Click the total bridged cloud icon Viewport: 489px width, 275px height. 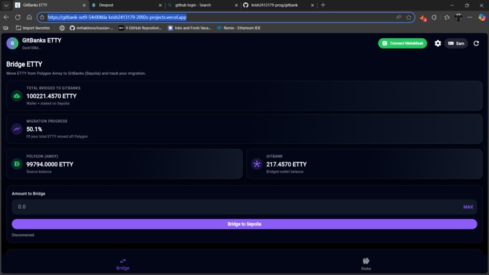pos(17,96)
